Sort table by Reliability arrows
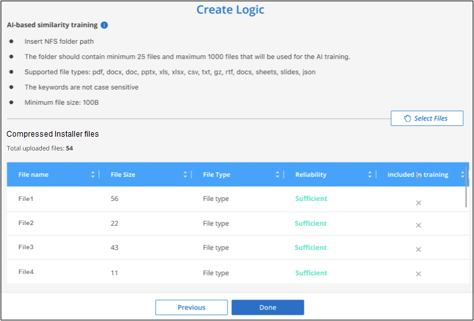The width and height of the screenshot is (474, 321). point(369,175)
